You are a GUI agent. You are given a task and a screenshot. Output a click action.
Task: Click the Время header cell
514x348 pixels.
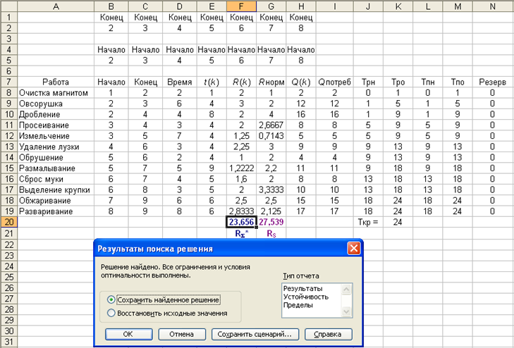tap(179, 82)
